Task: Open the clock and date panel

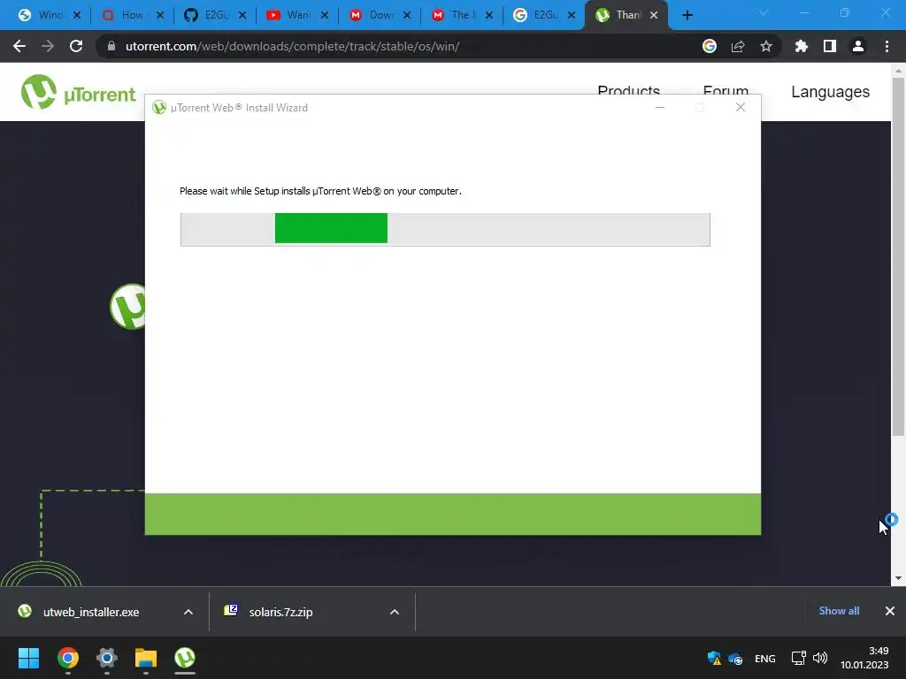Action: [864, 658]
